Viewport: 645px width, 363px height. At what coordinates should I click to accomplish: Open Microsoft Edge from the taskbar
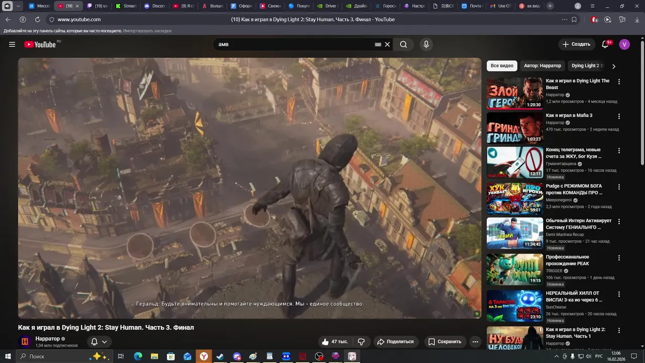pos(138,356)
